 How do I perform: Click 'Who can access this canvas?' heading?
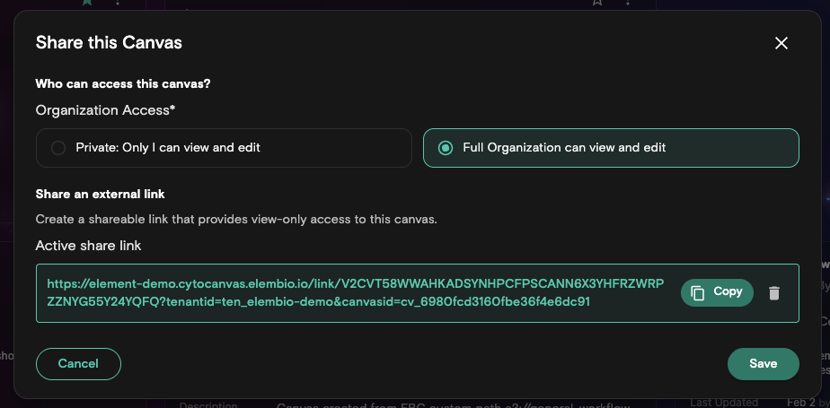[x=123, y=83]
